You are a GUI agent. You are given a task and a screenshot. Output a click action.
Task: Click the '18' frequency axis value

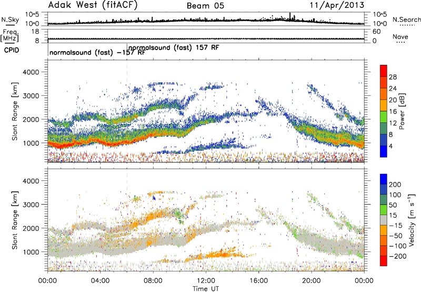point(35,32)
